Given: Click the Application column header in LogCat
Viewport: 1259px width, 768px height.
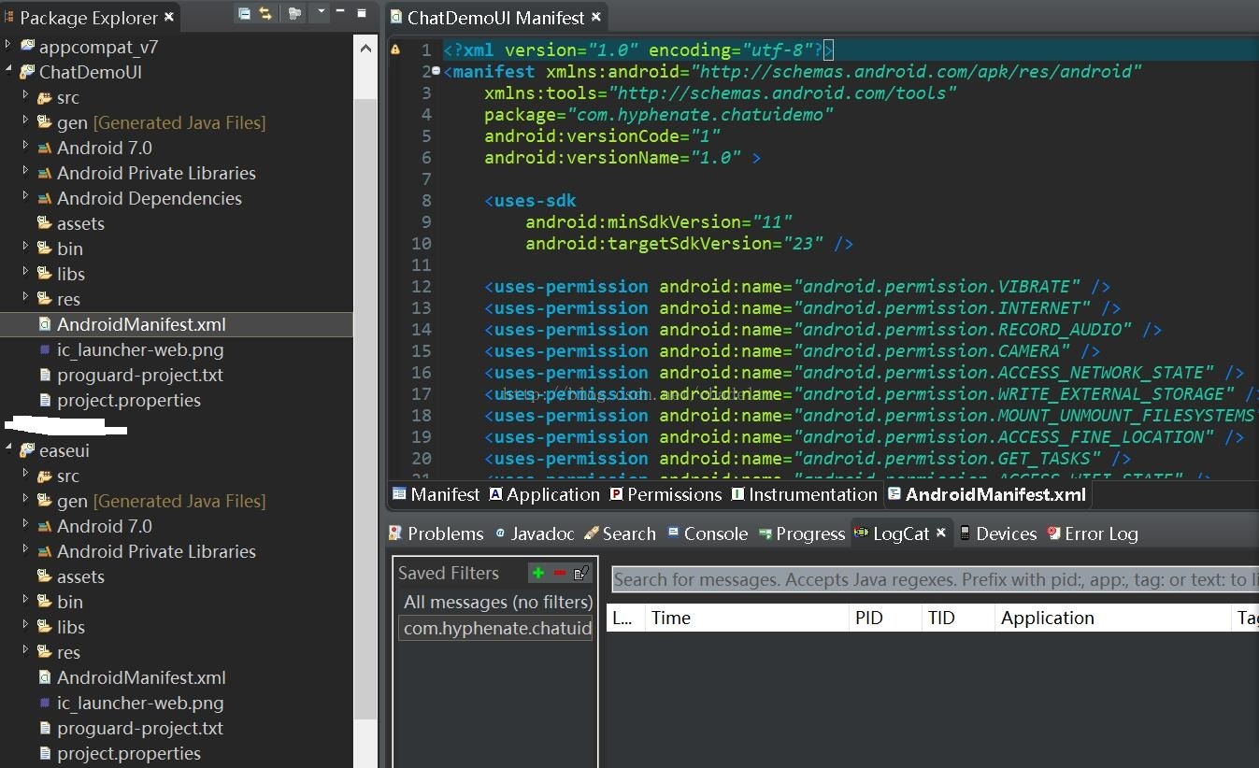Looking at the screenshot, I should click(x=1112, y=618).
